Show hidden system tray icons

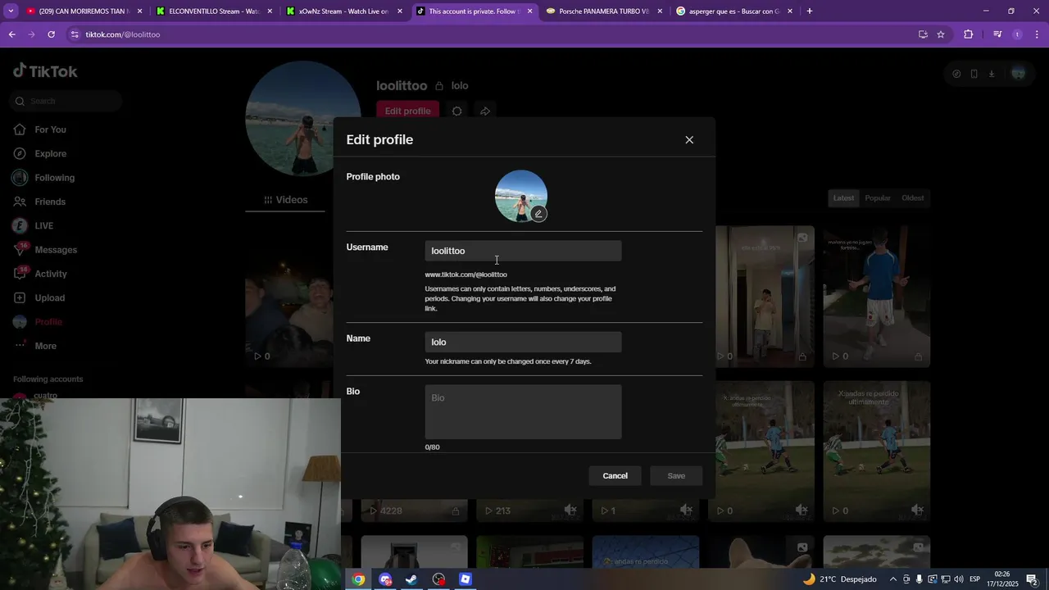click(893, 579)
